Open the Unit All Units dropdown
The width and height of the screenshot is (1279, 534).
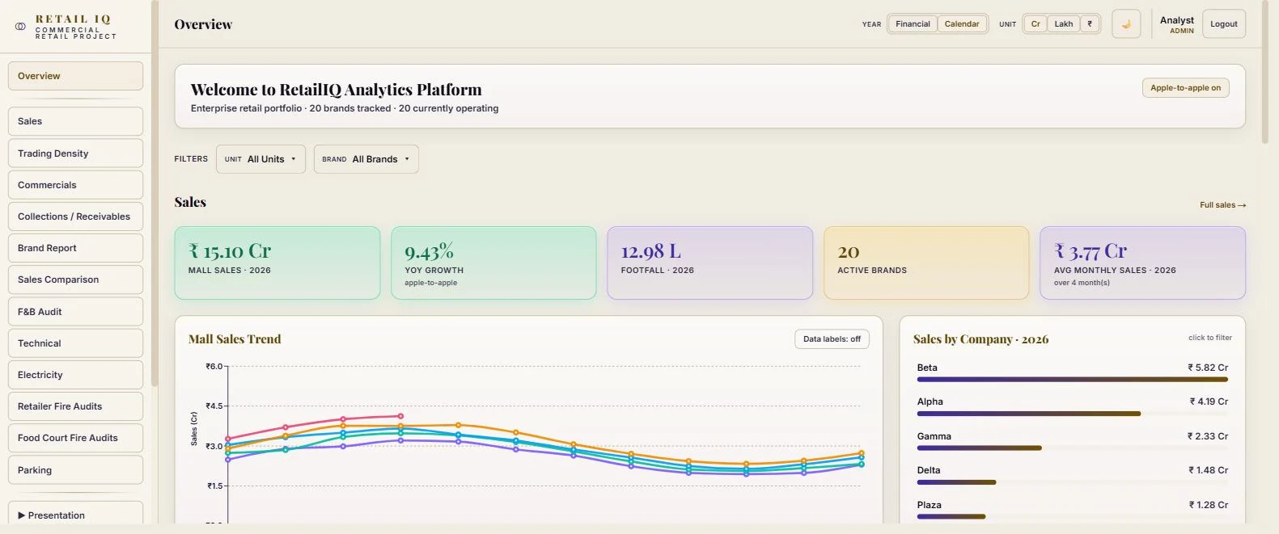[260, 159]
